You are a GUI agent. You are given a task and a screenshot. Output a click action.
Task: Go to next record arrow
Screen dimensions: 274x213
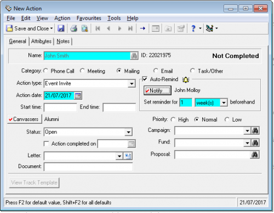coord(119,28)
